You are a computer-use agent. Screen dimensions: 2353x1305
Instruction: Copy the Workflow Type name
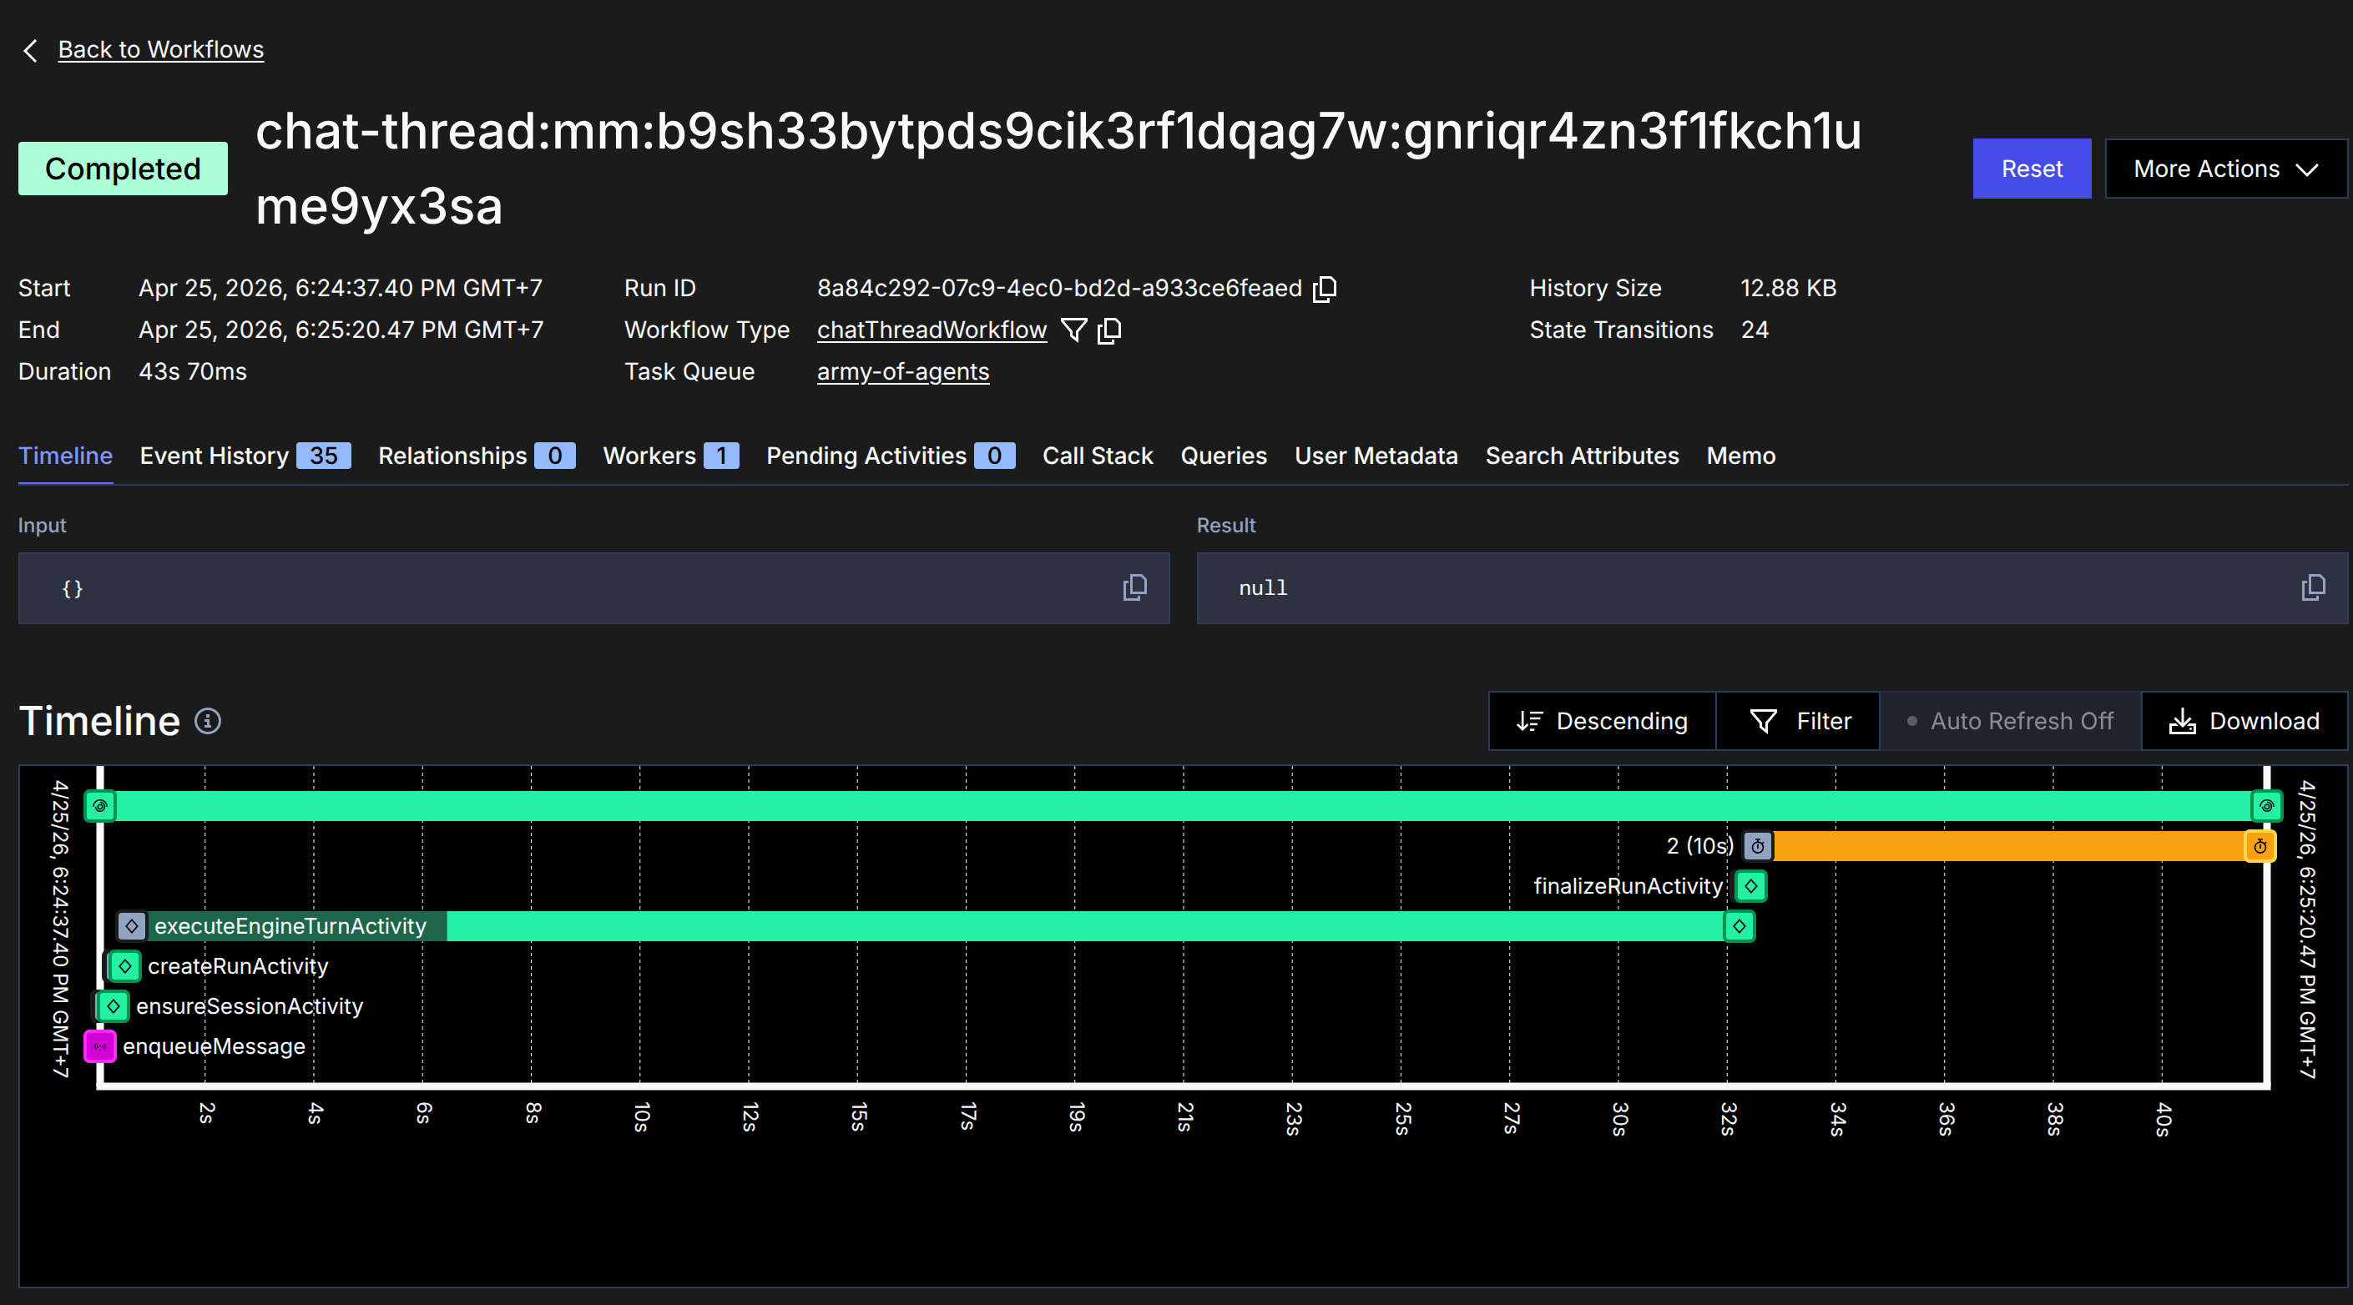coord(1110,330)
